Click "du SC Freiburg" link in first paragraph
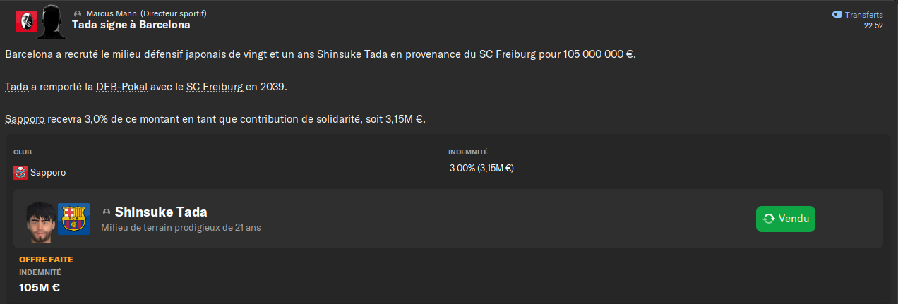Image resolution: width=898 pixels, height=304 pixels. 499,54
